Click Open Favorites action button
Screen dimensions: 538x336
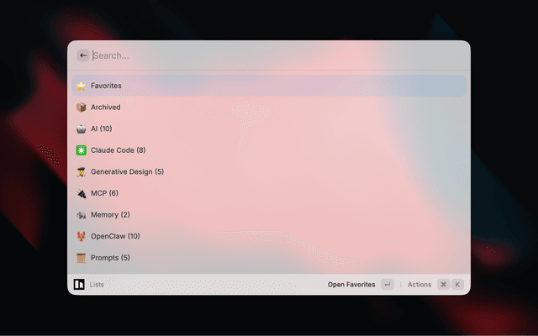(x=351, y=285)
